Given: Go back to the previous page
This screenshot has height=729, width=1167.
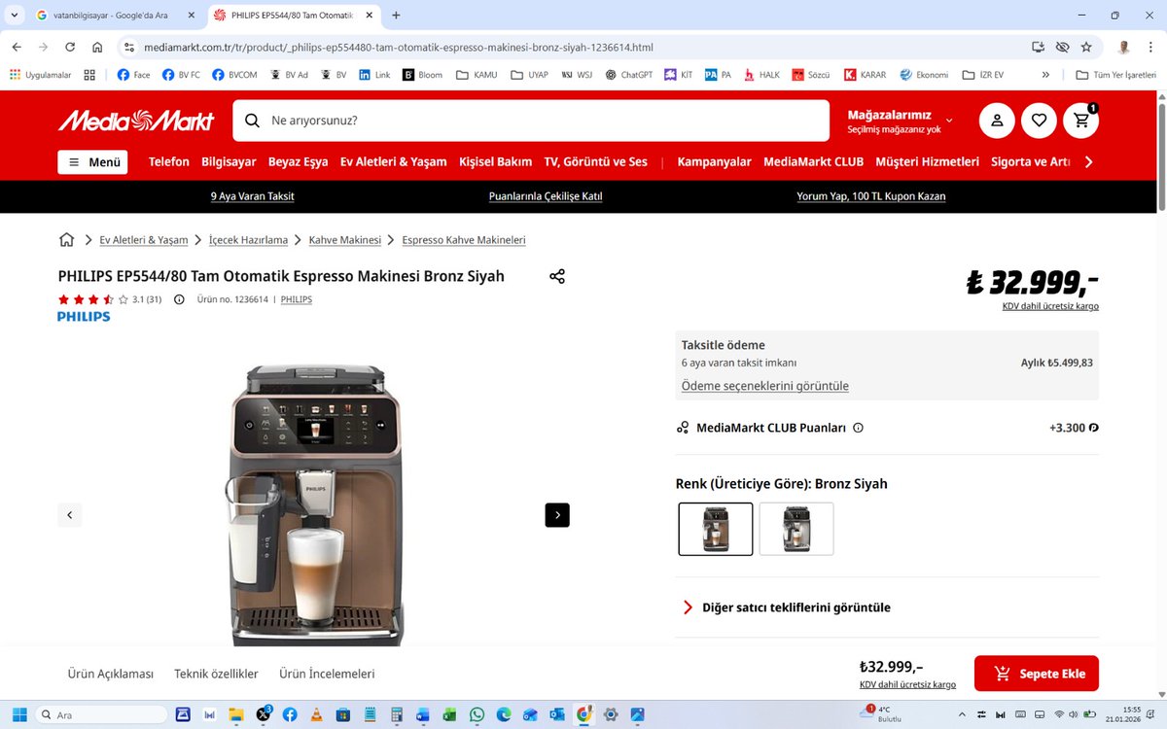Looking at the screenshot, I should coord(18,47).
